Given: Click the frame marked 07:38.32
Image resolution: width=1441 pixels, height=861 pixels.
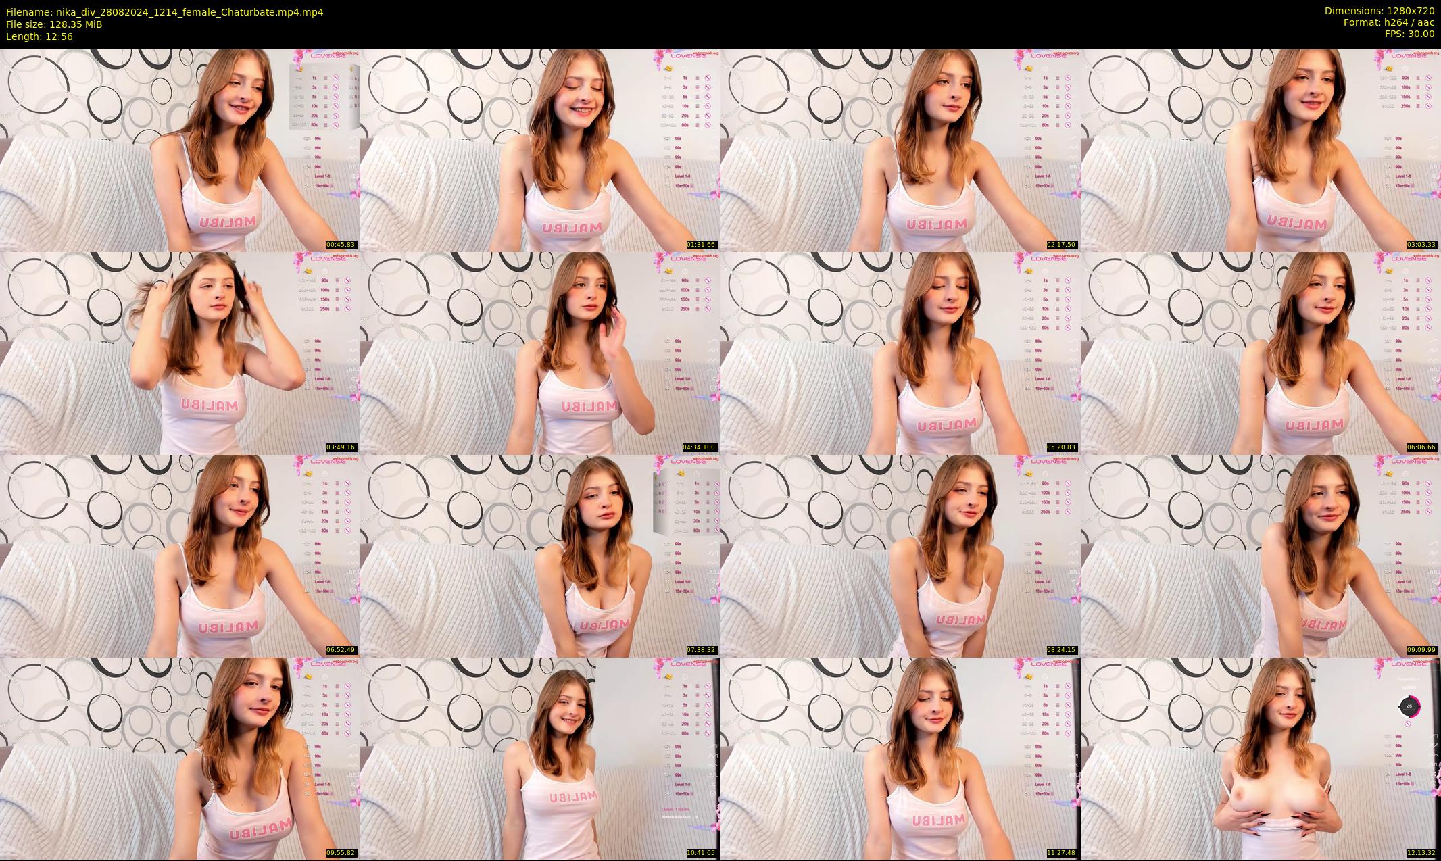Looking at the screenshot, I should [540, 556].
